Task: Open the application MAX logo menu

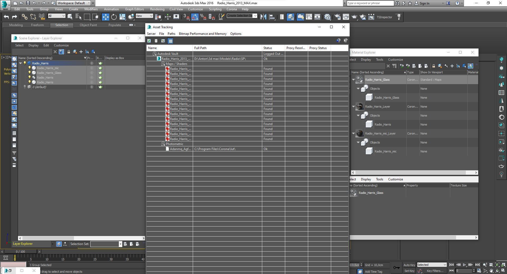Action: click(6, 5)
